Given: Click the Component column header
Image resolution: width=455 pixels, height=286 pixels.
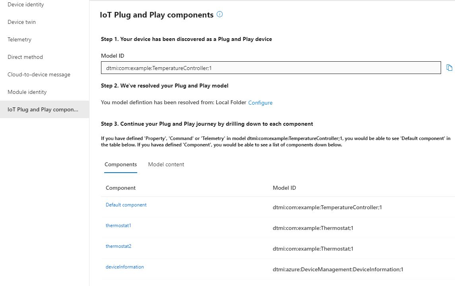Looking at the screenshot, I should (x=121, y=187).
